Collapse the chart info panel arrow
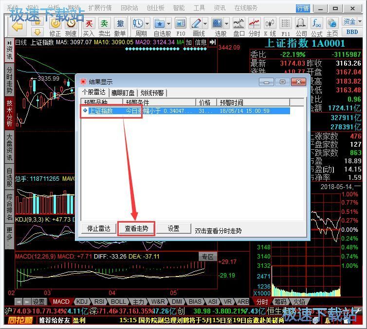 point(213,42)
